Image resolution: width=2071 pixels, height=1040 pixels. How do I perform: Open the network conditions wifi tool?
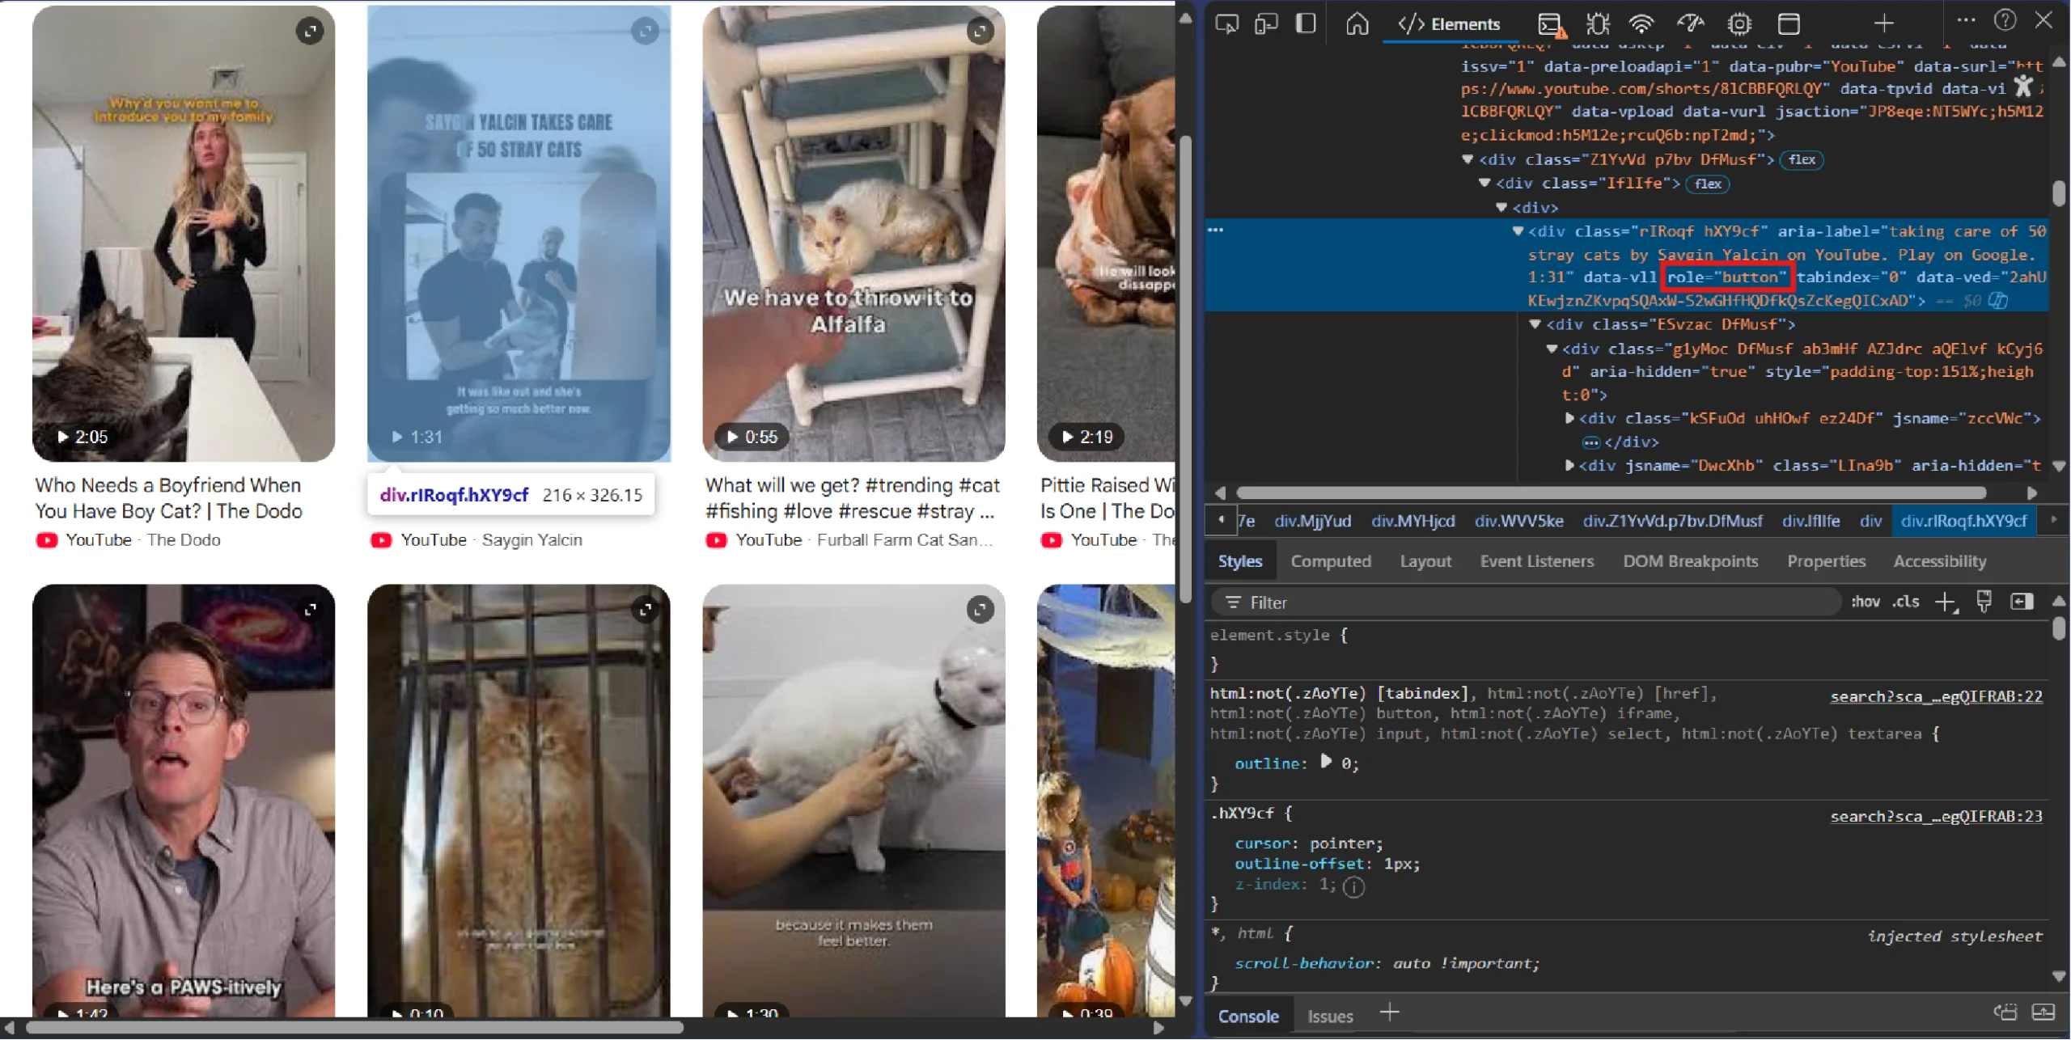(1642, 23)
